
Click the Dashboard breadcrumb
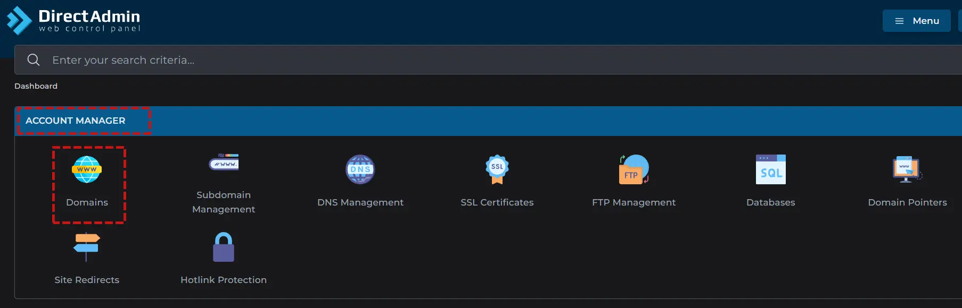click(x=36, y=86)
